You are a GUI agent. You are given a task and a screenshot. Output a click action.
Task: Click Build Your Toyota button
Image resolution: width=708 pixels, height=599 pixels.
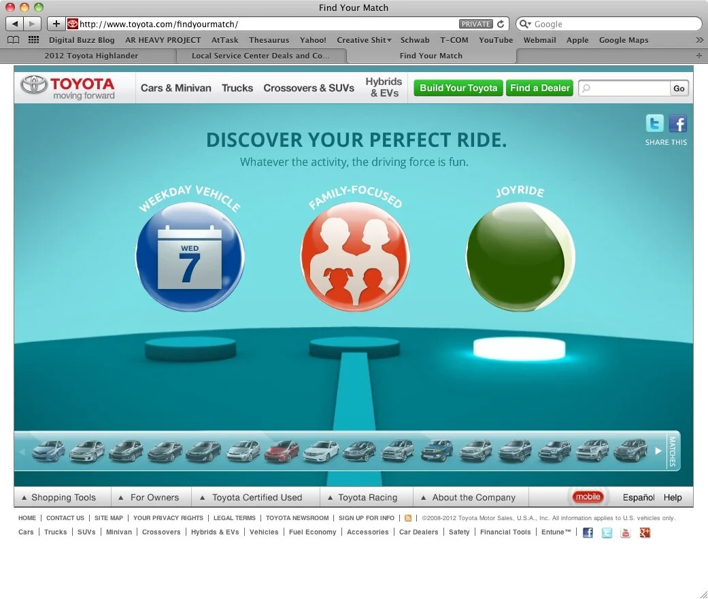[458, 88]
